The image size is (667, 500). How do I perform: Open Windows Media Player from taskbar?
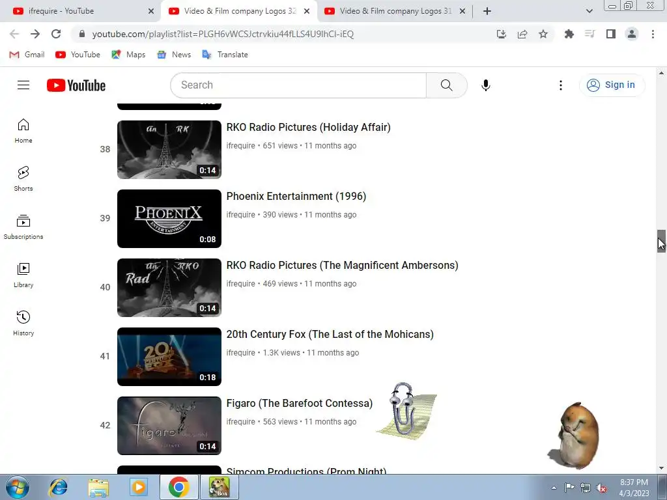coord(138,487)
